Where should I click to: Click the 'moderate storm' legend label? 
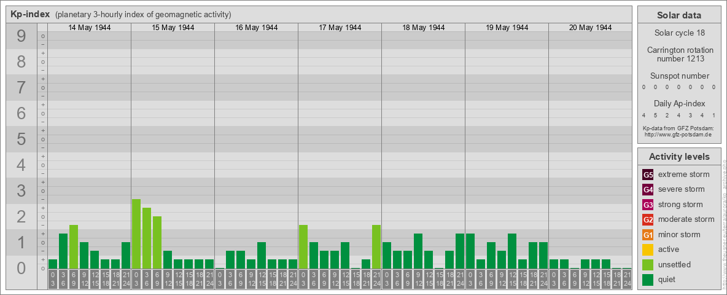(686, 219)
